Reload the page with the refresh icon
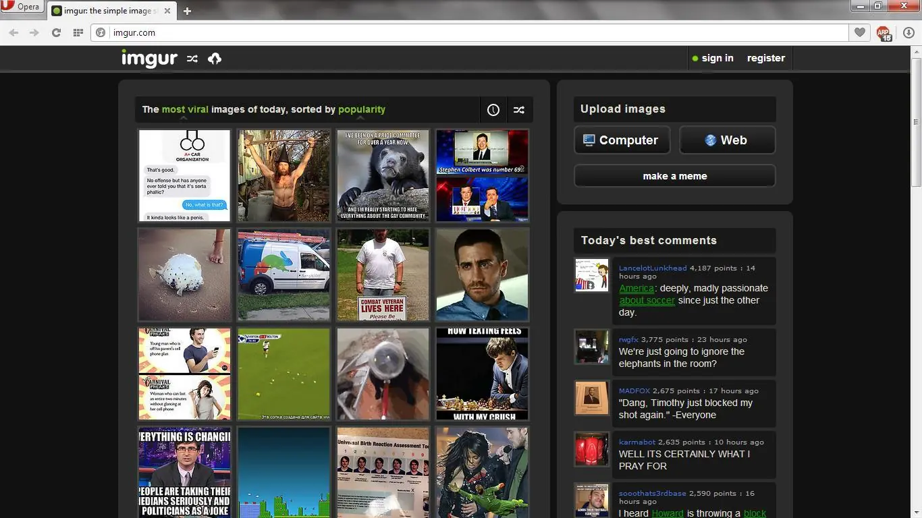 pyautogui.click(x=56, y=32)
